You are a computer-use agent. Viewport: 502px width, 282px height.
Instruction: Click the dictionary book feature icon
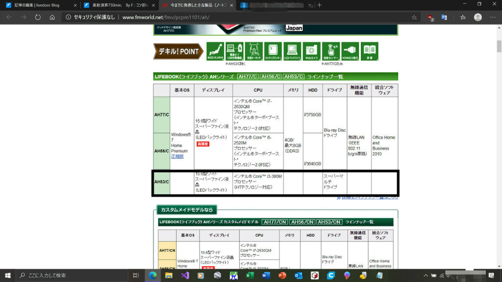(x=370, y=51)
